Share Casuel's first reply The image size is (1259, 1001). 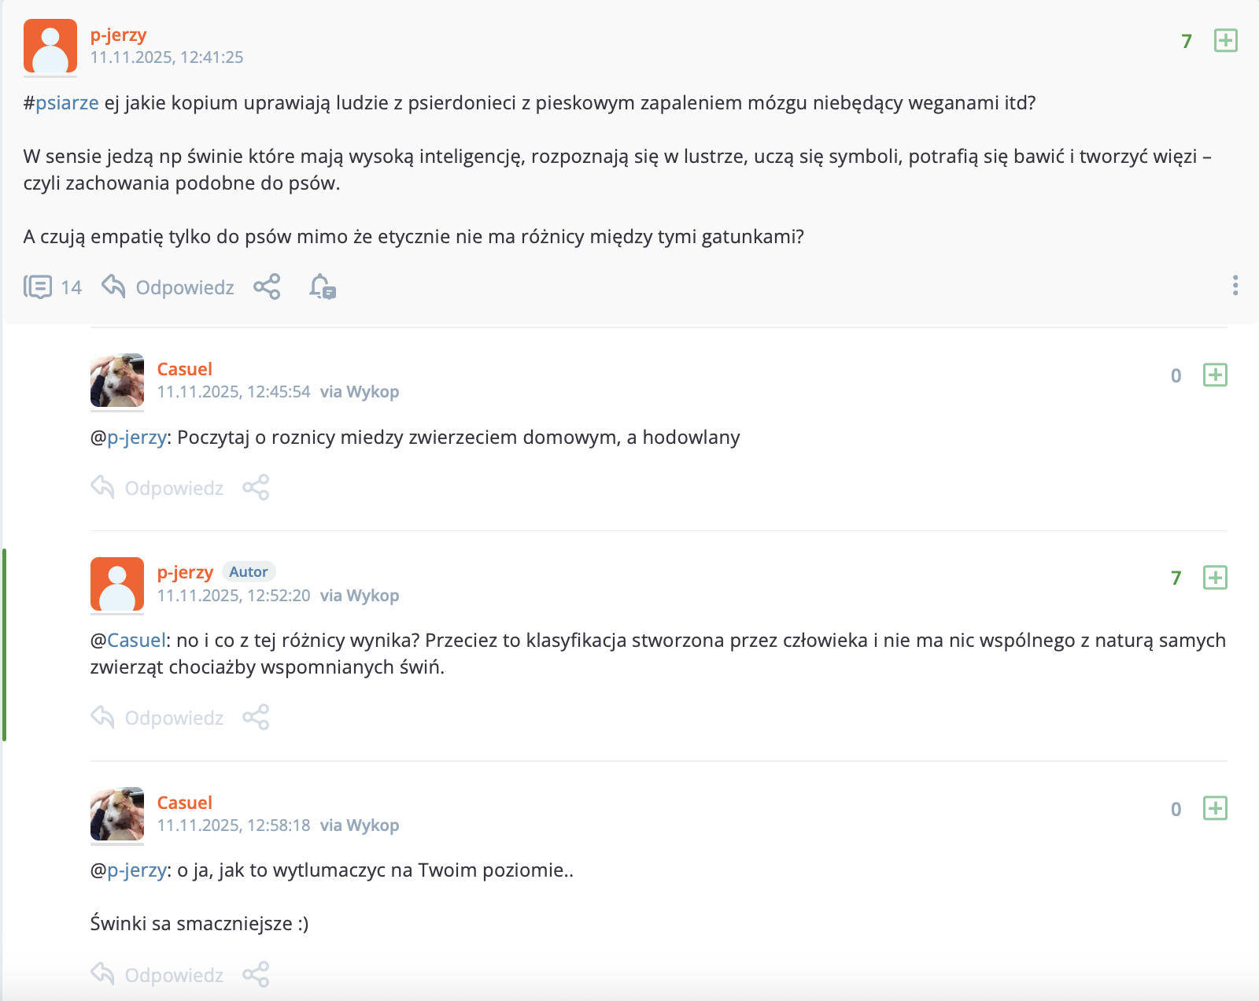click(x=256, y=488)
